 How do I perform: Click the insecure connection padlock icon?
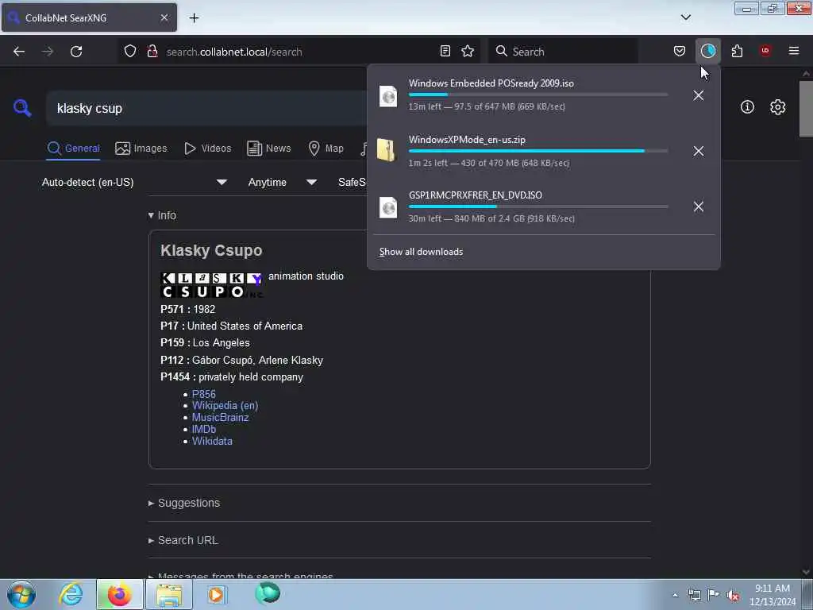[152, 51]
